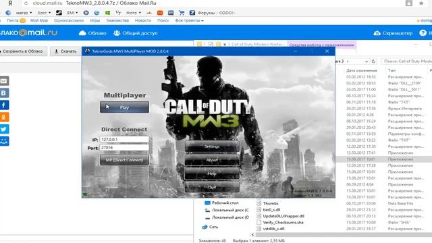Click the question mark help icon in header
Image resolution: width=432 pixels, height=243 pixels.
423,33
